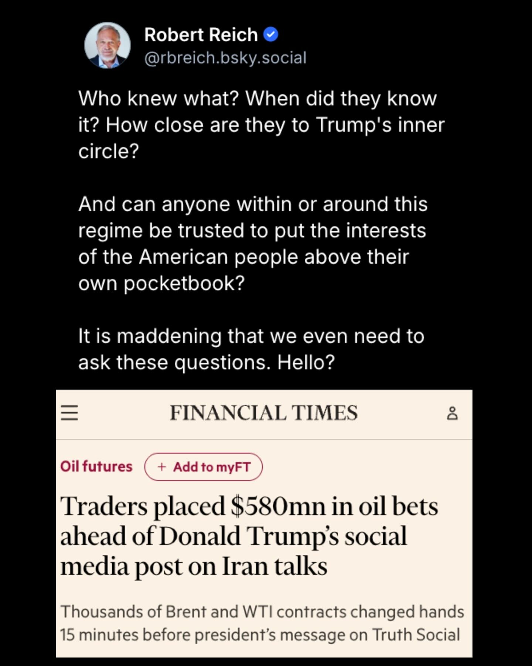This screenshot has width=532, height=666.
Task: Click the FT account profile icon
Action: (452, 413)
